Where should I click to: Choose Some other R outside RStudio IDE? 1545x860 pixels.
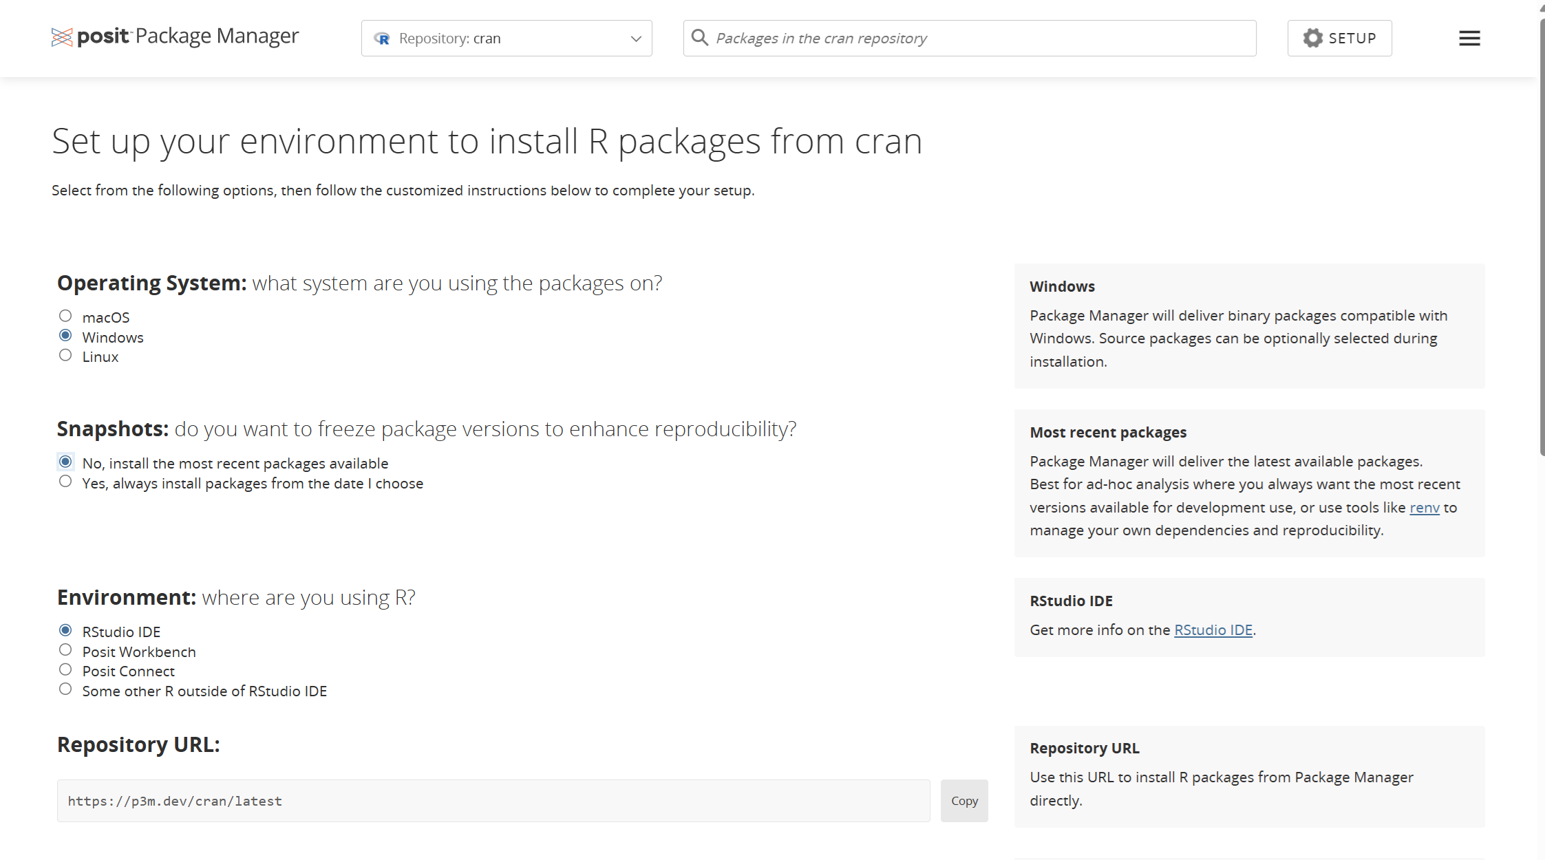pos(65,689)
